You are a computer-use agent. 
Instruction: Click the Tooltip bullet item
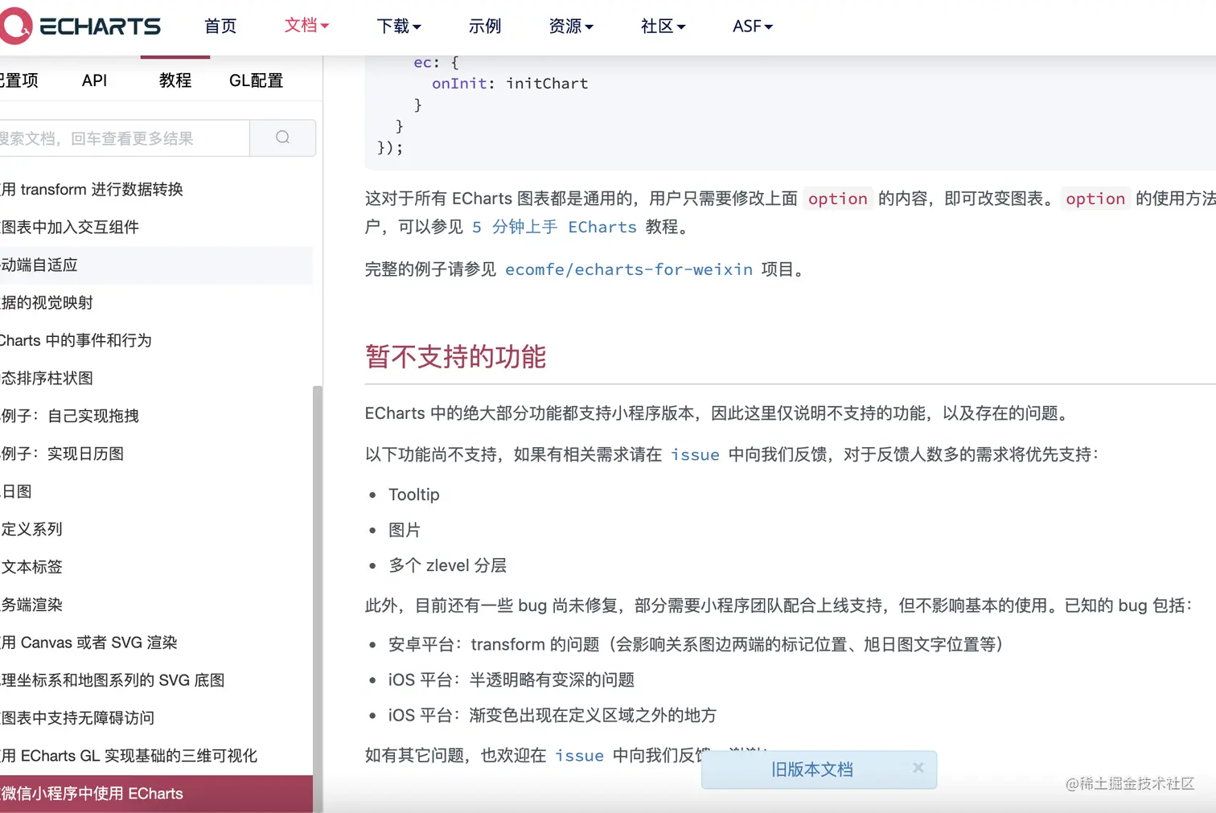click(413, 495)
